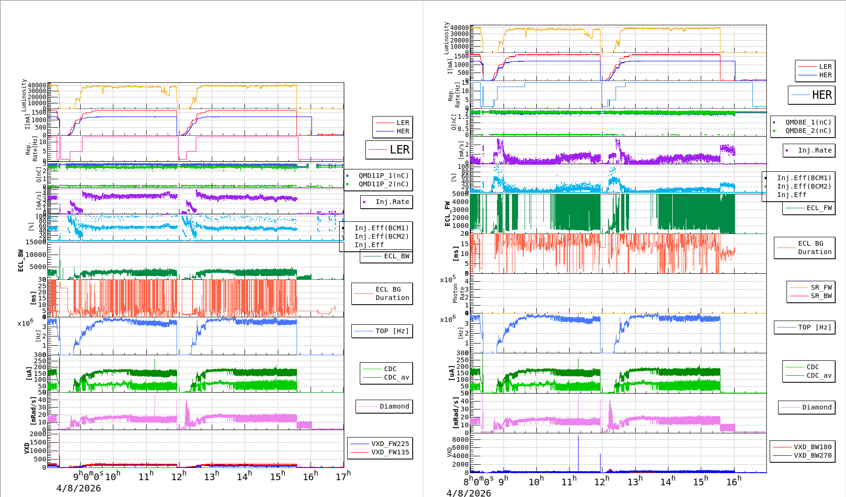Select the VXD_BW270 legend entry

click(x=812, y=455)
